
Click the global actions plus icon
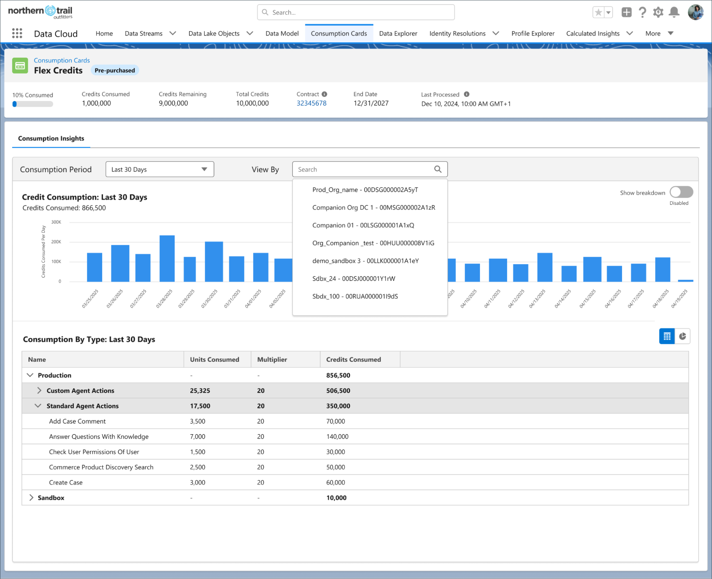click(626, 12)
